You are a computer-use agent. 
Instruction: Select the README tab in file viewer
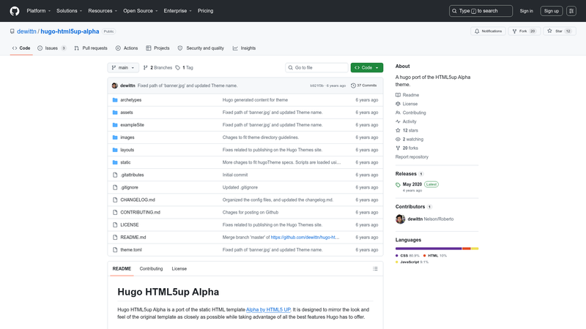click(122, 268)
